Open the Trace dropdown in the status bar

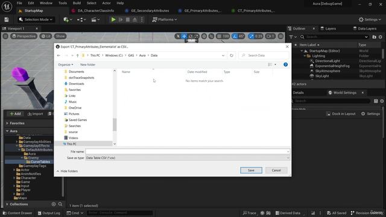tap(249, 213)
